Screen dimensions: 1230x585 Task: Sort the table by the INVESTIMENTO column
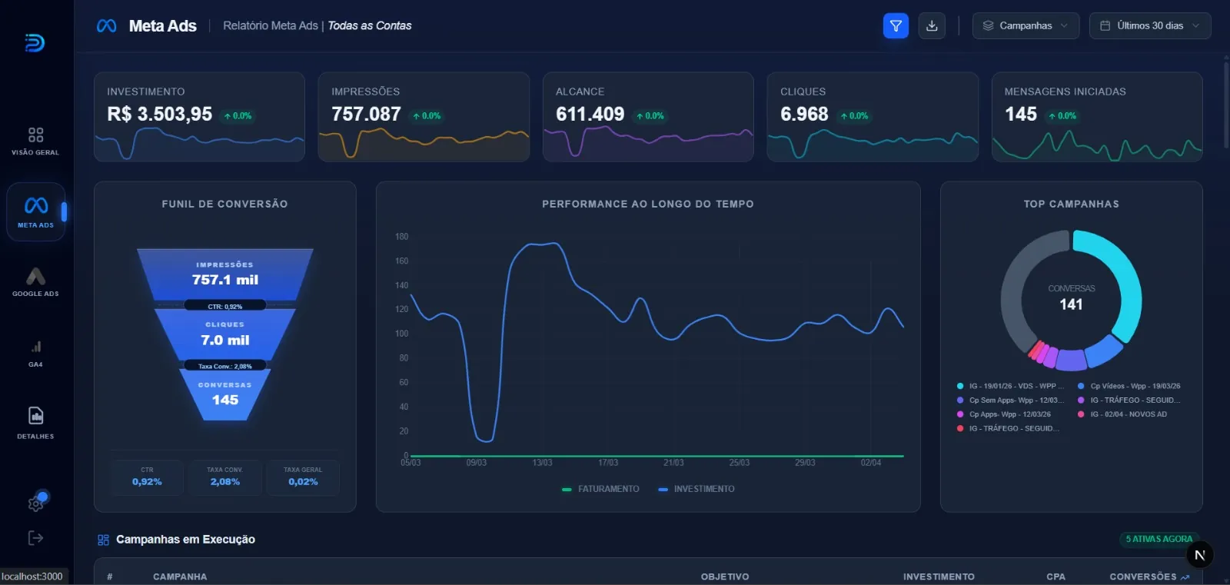pyautogui.click(x=939, y=577)
